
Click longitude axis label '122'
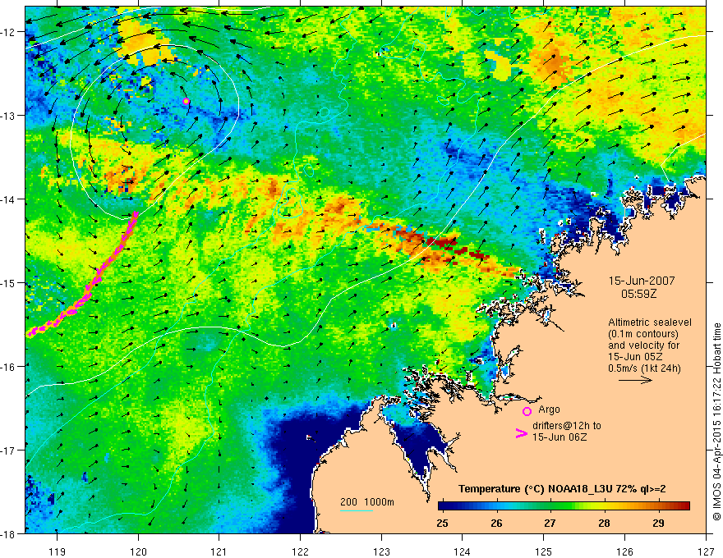(300, 551)
